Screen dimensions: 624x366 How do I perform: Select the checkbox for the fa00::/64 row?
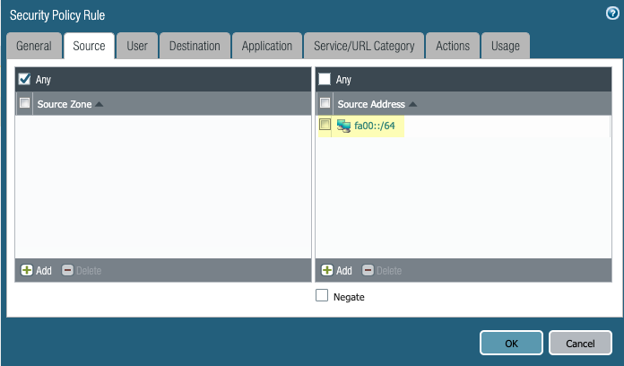[325, 125]
